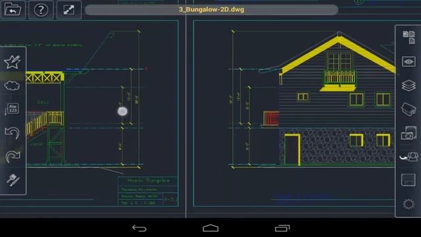Toggle the eye visibility view option
Viewport: 421px width, 237px height.
click(x=409, y=61)
